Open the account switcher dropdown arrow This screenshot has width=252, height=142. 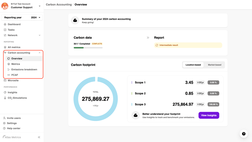(x=39, y=6)
